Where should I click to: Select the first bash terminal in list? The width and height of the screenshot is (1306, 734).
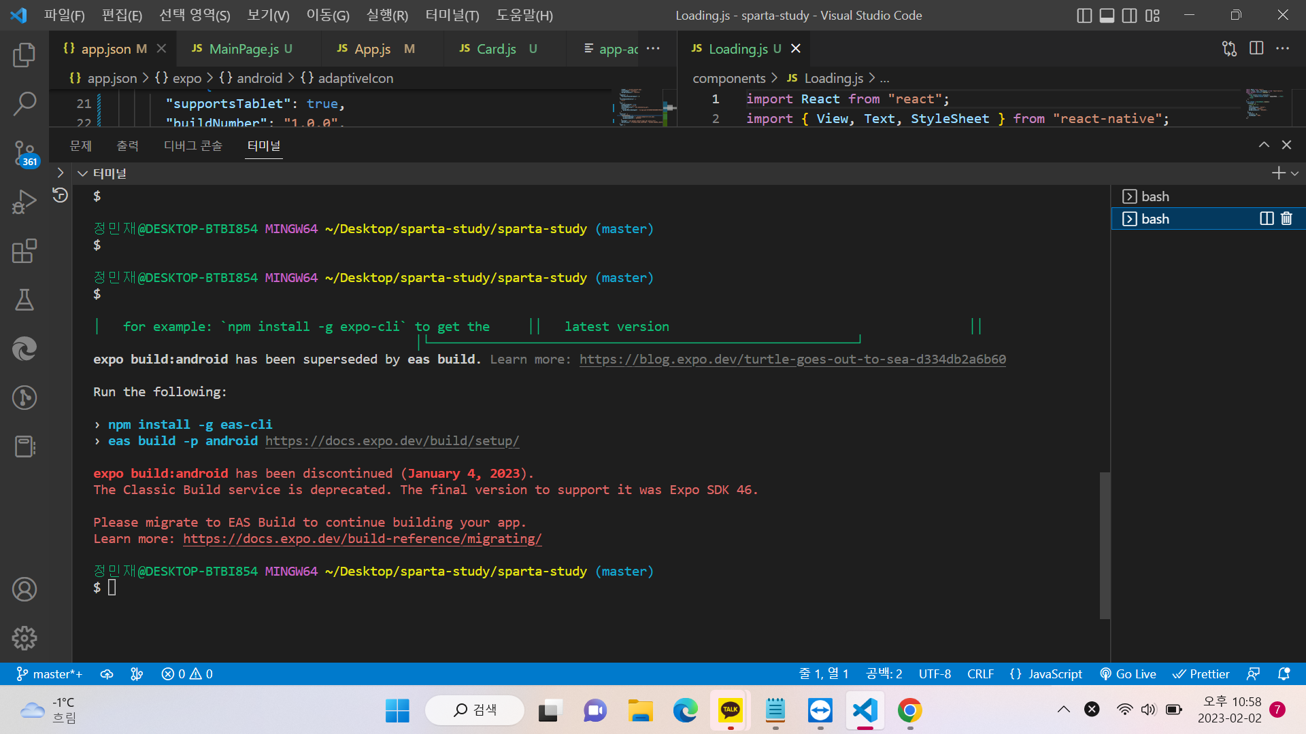point(1208,196)
